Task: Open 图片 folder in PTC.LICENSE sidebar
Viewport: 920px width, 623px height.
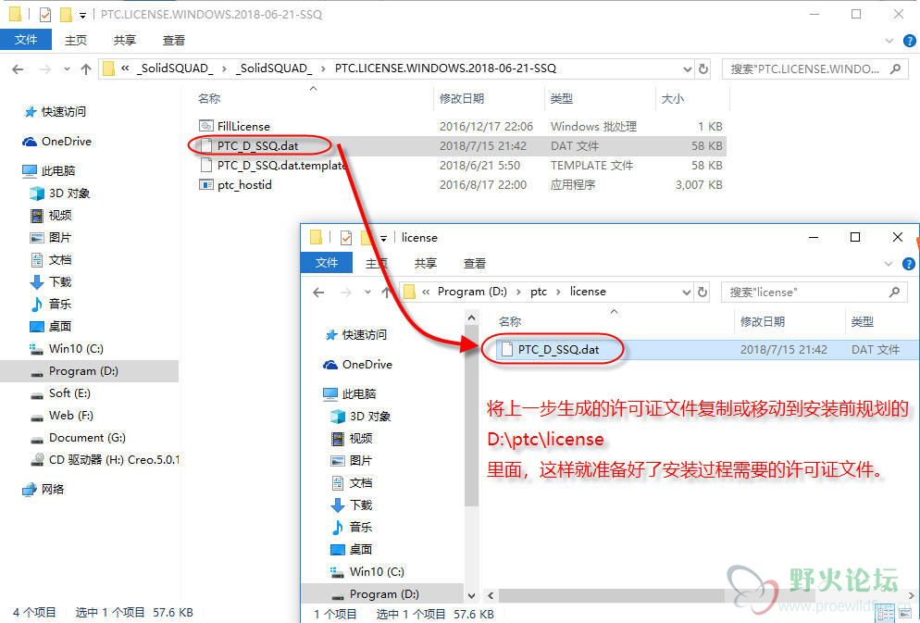Action: click(52, 238)
